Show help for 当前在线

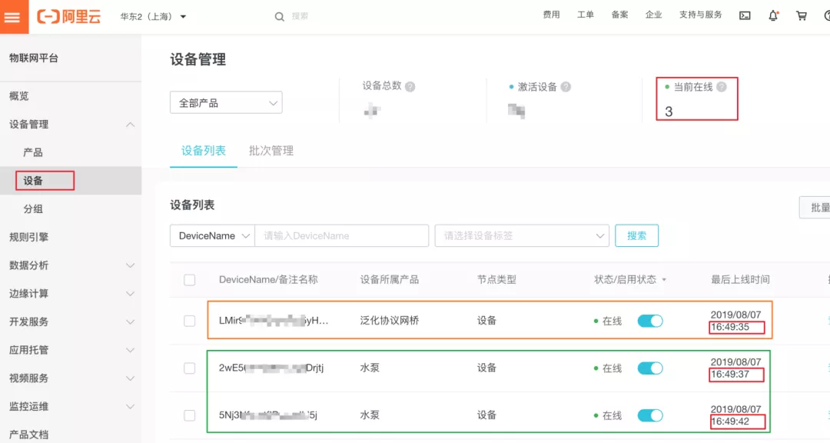click(721, 87)
